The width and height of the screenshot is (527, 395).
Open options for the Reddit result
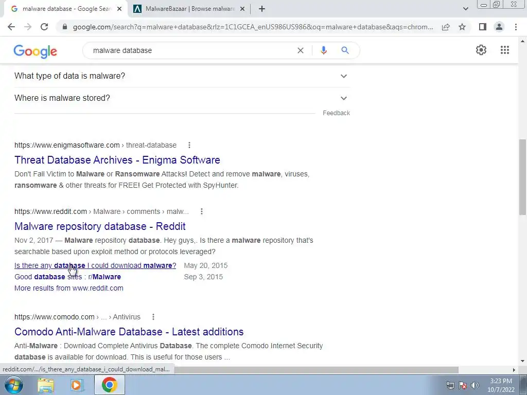[202, 211]
